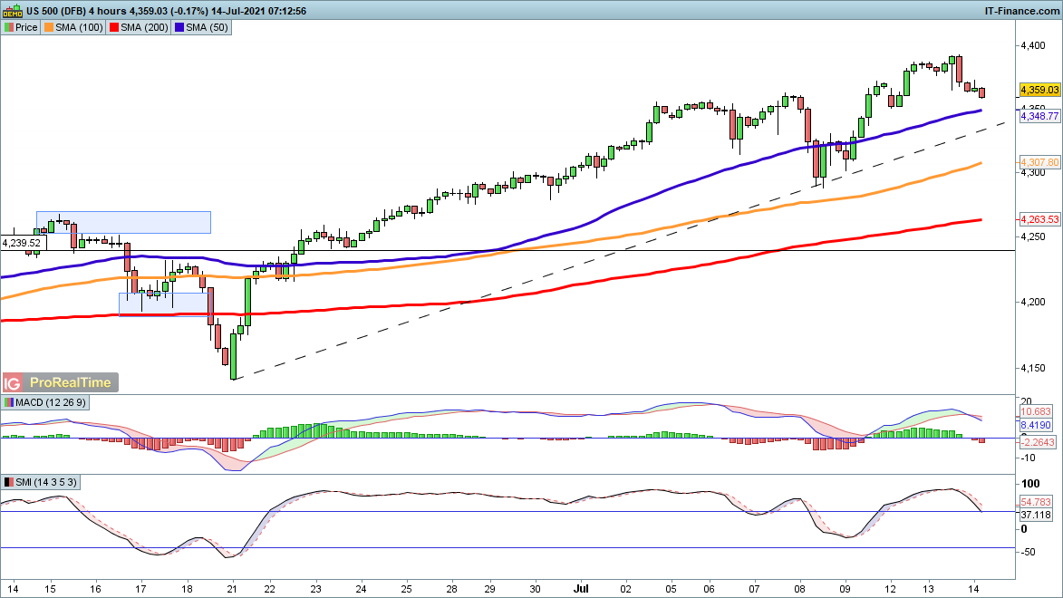Image resolution: width=1063 pixels, height=598 pixels.
Task: Click the 4,250 price axis label
Action: tap(1032, 237)
